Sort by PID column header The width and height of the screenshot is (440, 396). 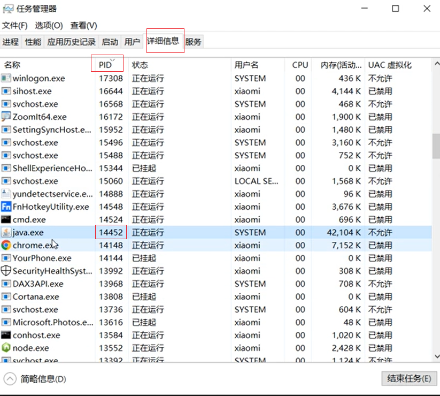click(105, 65)
